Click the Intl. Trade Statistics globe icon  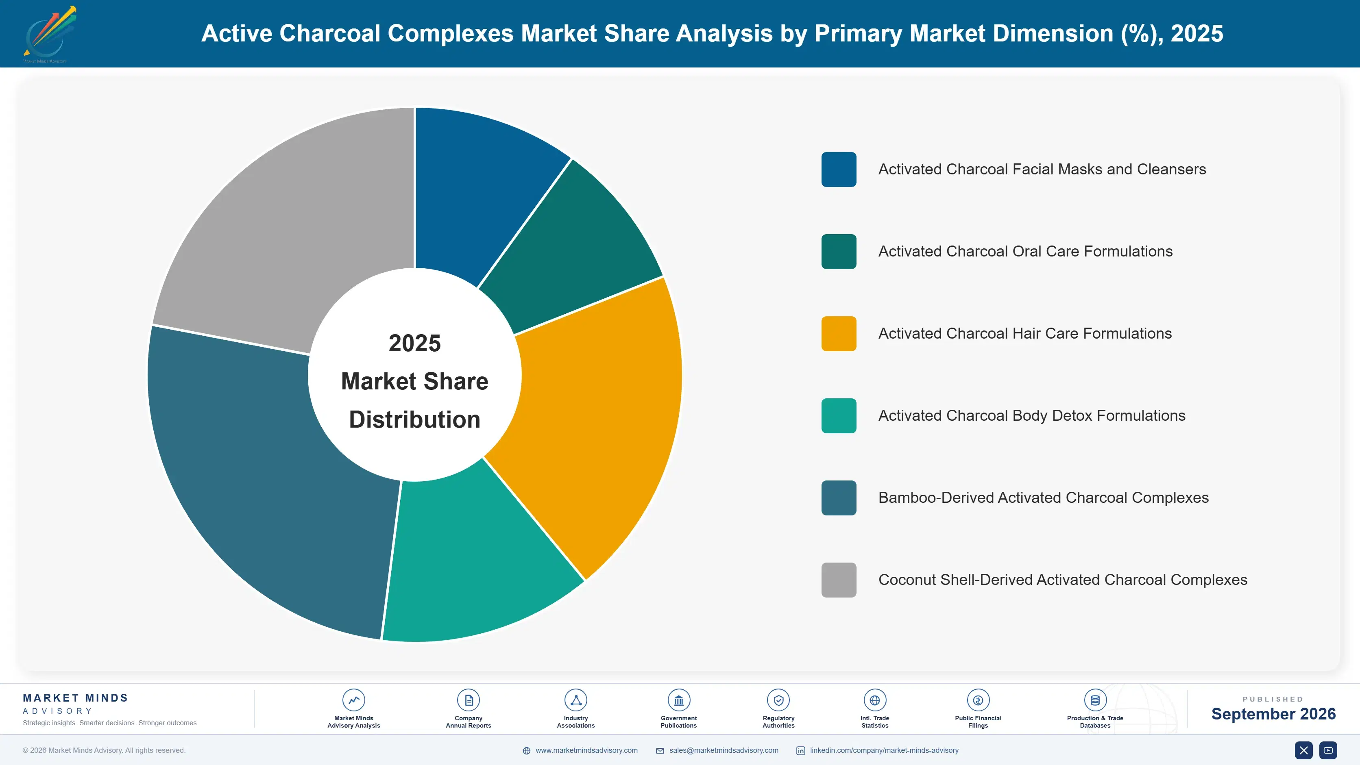[875, 700]
